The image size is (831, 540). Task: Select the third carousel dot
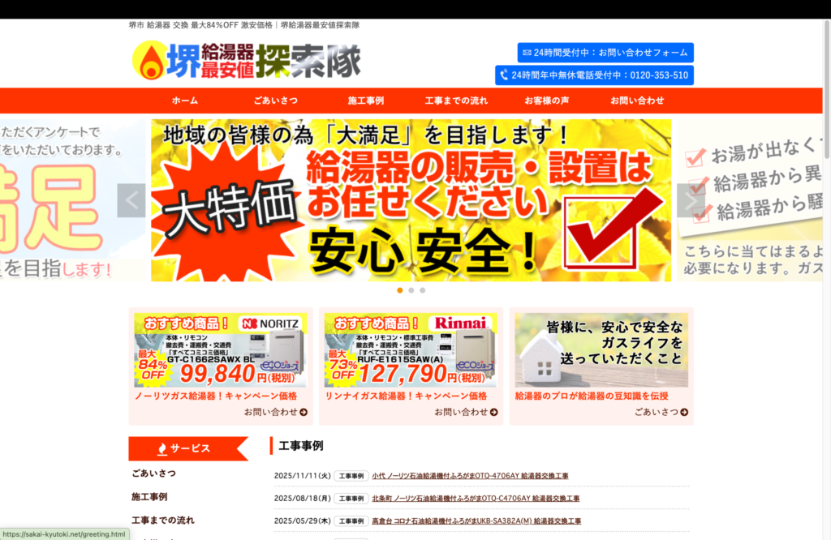click(x=422, y=290)
